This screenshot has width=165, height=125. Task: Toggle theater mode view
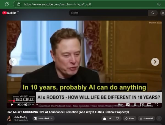coord(149,105)
